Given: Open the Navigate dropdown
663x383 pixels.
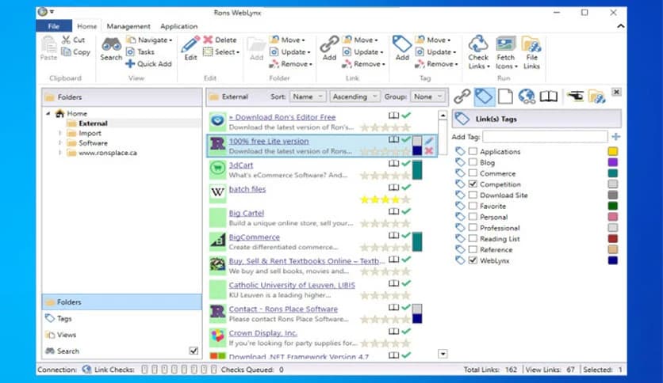Looking at the screenshot, I should (150, 40).
